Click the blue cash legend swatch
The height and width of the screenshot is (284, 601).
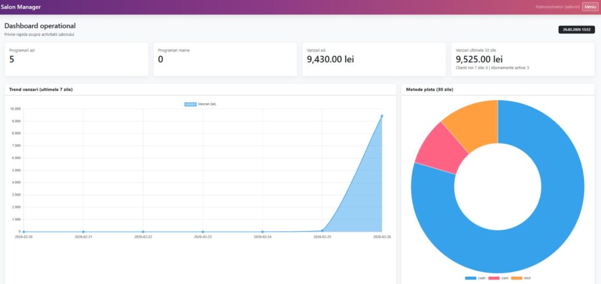tap(471, 278)
